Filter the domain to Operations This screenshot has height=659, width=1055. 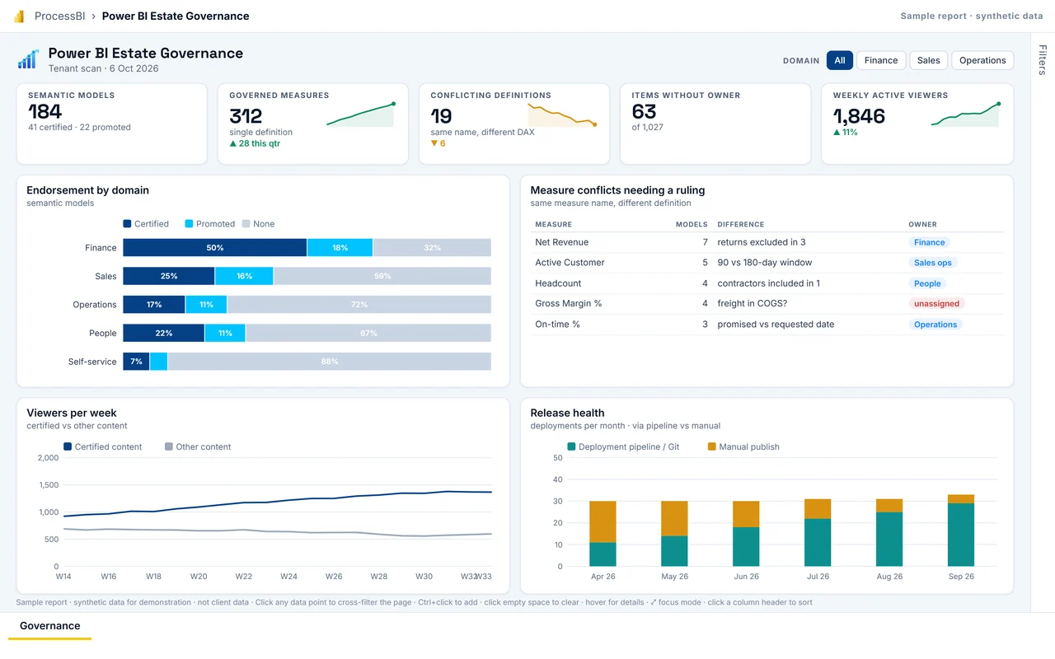point(982,60)
